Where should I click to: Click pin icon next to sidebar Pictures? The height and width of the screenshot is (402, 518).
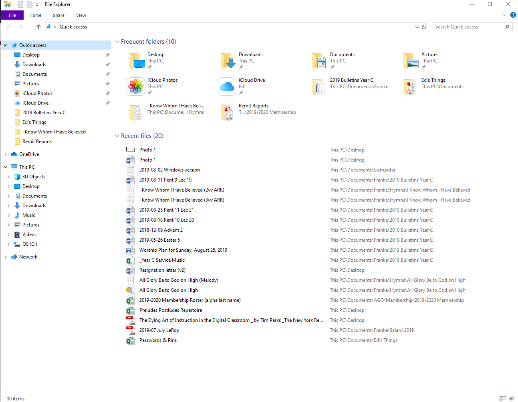tap(107, 84)
